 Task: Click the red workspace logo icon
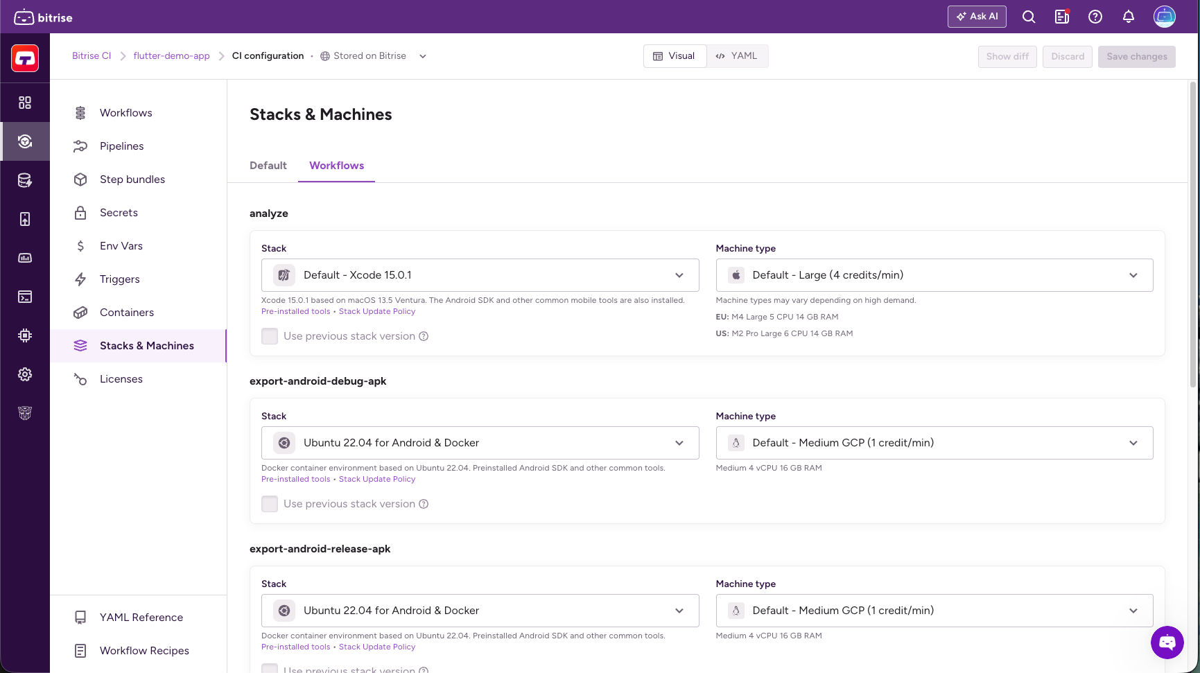25,58
